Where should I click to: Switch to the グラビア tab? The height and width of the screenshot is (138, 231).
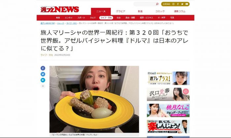click(120, 11)
